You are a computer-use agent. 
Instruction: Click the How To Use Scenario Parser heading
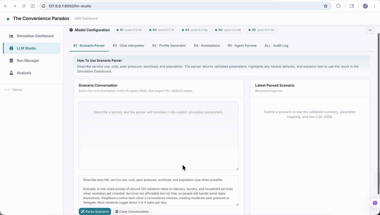(x=100, y=60)
